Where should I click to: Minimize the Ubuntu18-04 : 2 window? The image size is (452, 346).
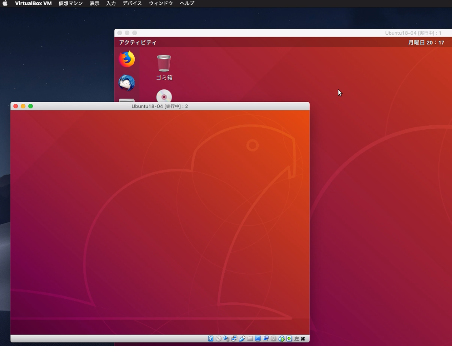pos(23,106)
